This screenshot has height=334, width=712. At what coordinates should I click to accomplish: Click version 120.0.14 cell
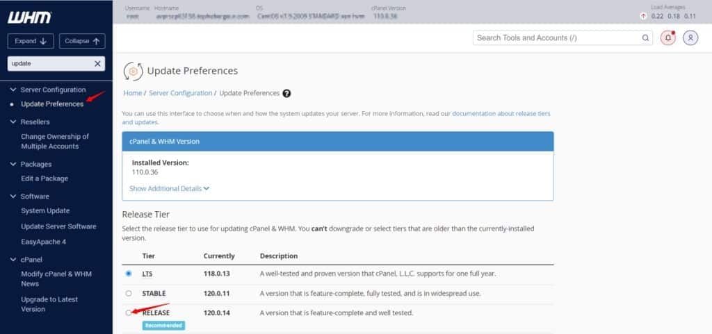coord(217,312)
